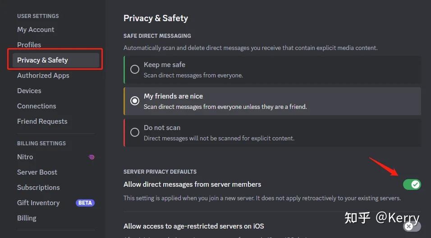Select My friends are nice radio option
Image resolution: width=431 pixels, height=238 pixels.
tap(135, 101)
